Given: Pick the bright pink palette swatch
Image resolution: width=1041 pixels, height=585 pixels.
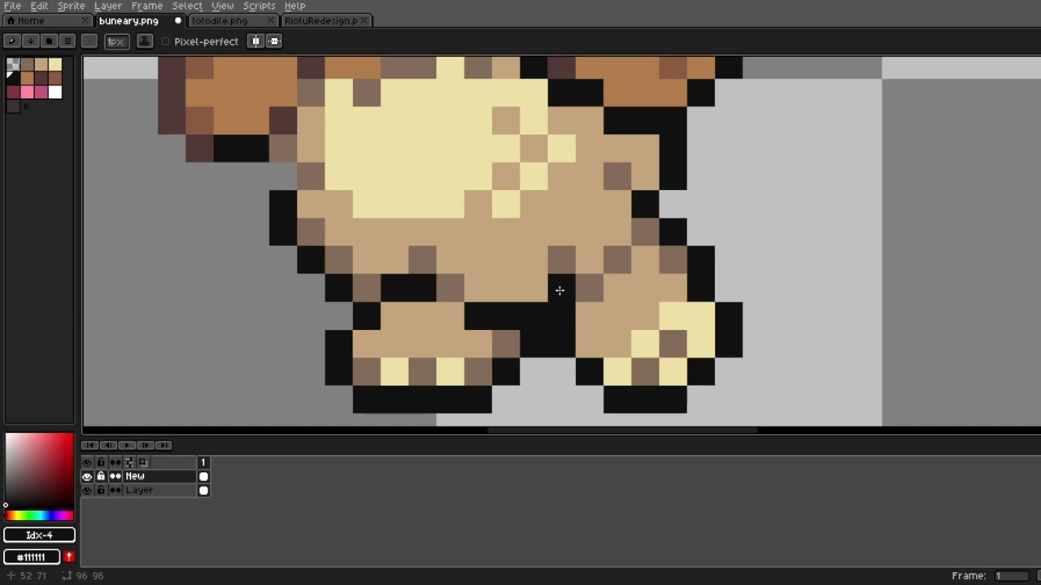Looking at the screenshot, I should (x=27, y=93).
